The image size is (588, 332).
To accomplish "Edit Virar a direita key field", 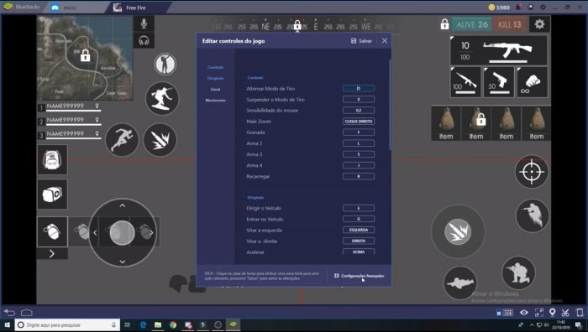I will tap(359, 241).
